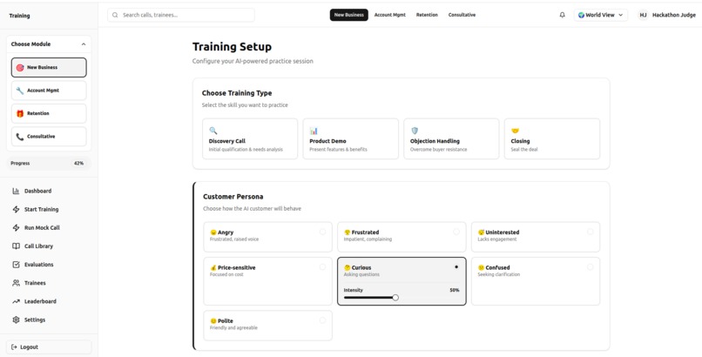Click the handshake icon on Closing card

click(516, 131)
